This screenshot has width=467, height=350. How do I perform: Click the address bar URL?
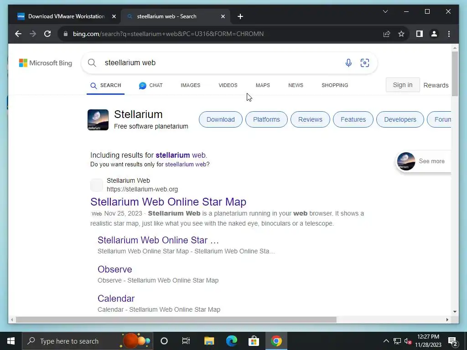[168, 34]
